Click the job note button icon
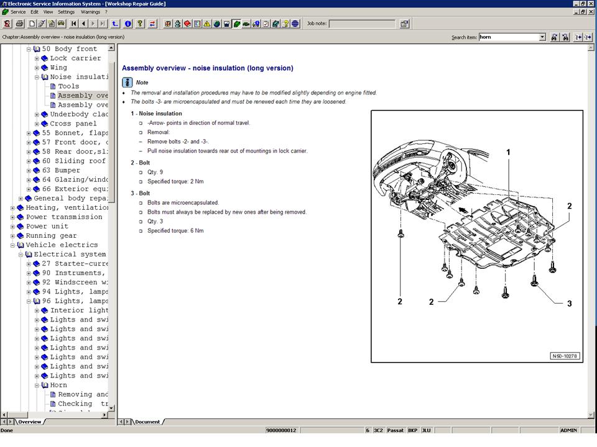This screenshot has width=597, height=447. 404,24
